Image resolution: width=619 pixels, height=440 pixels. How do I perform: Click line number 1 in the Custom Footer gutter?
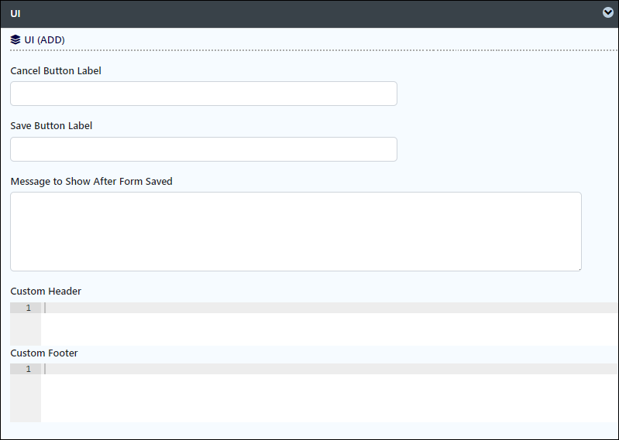[28, 369]
